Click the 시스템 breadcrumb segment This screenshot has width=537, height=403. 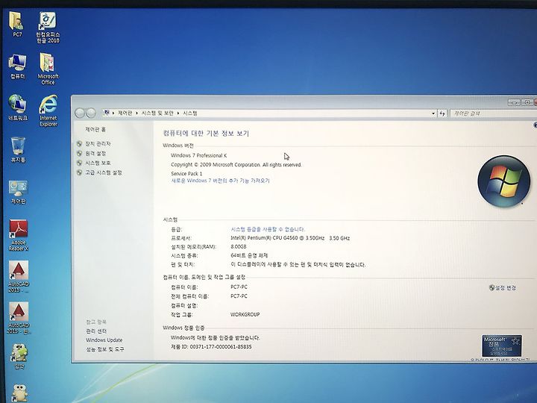(190, 113)
